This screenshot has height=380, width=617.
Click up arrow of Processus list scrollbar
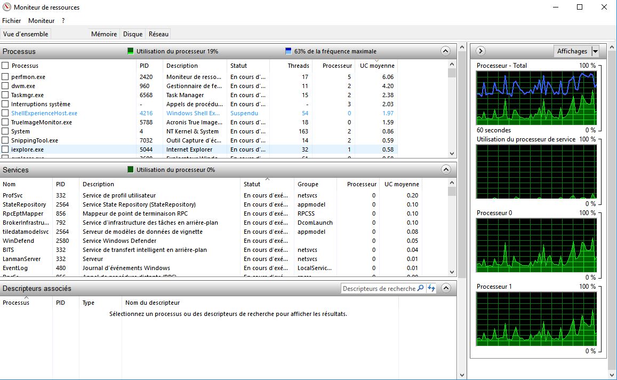click(x=452, y=64)
